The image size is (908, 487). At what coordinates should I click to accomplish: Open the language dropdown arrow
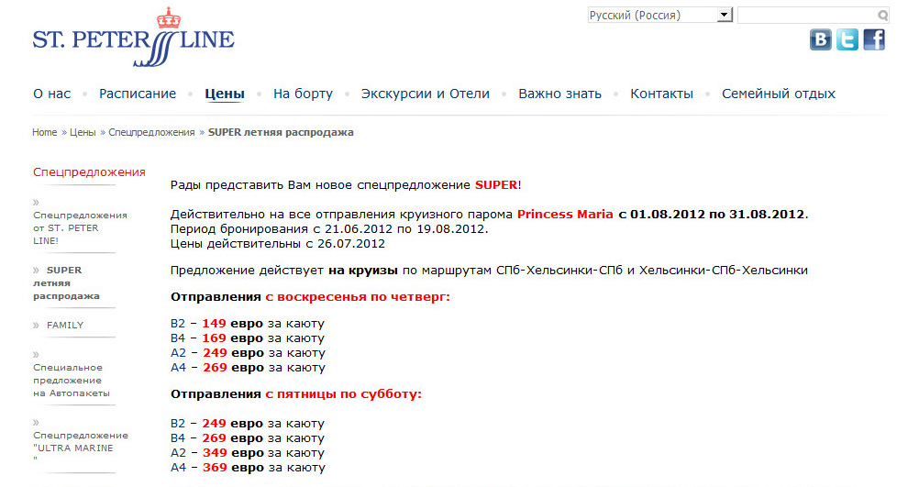tap(725, 15)
